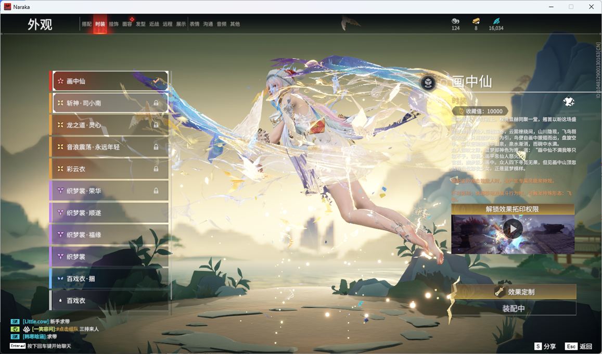Select the 时装 tab
This screenshot has height=354, width=602.
[100, 24]
